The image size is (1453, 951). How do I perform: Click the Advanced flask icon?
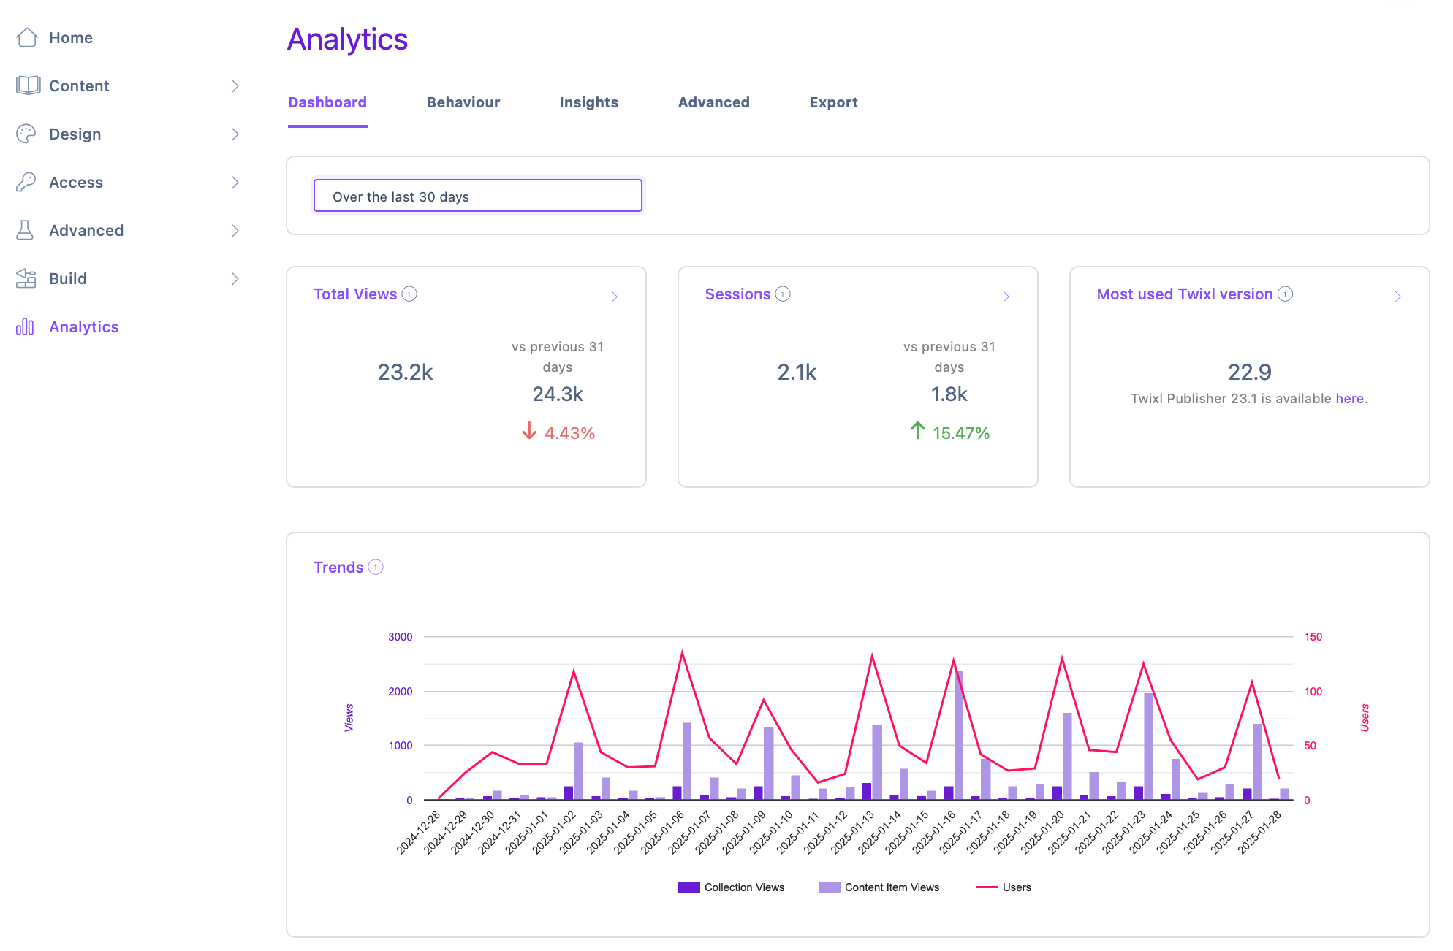(x=26, y=230)
